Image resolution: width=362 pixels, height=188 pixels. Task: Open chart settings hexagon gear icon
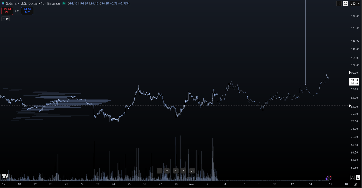(355, 184)
